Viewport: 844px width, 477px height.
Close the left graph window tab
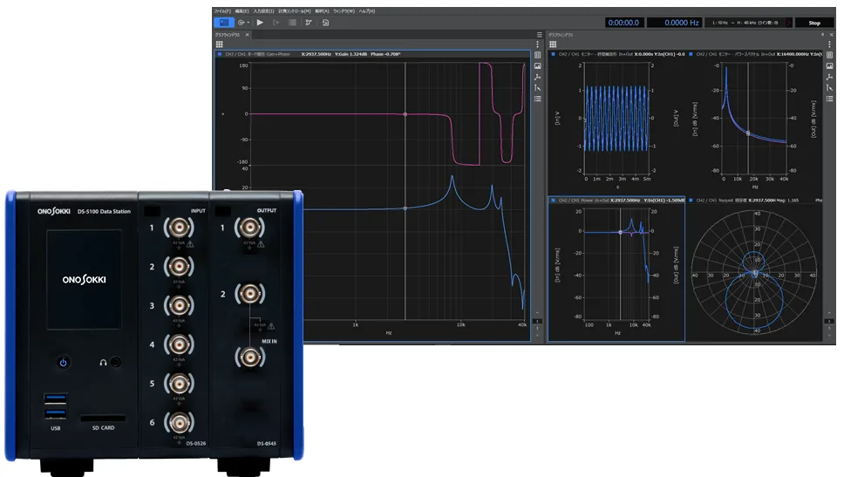coord(247,35)
